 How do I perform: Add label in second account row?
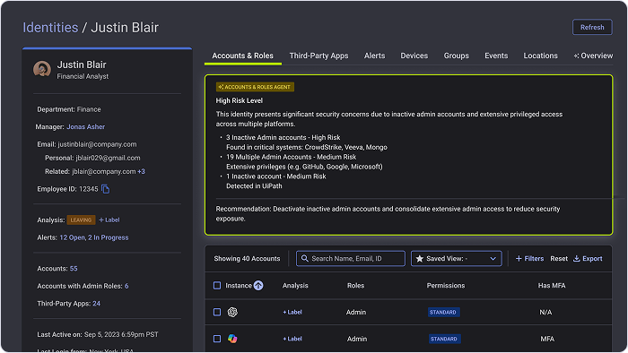point(292,339)
